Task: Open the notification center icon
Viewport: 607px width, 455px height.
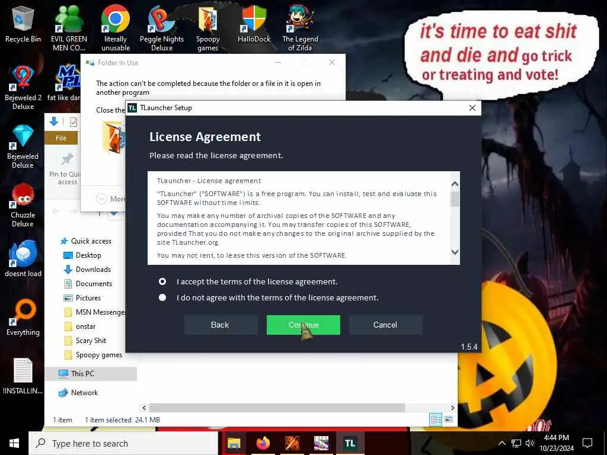Action: pyautogui.click(x=587, y=443)
